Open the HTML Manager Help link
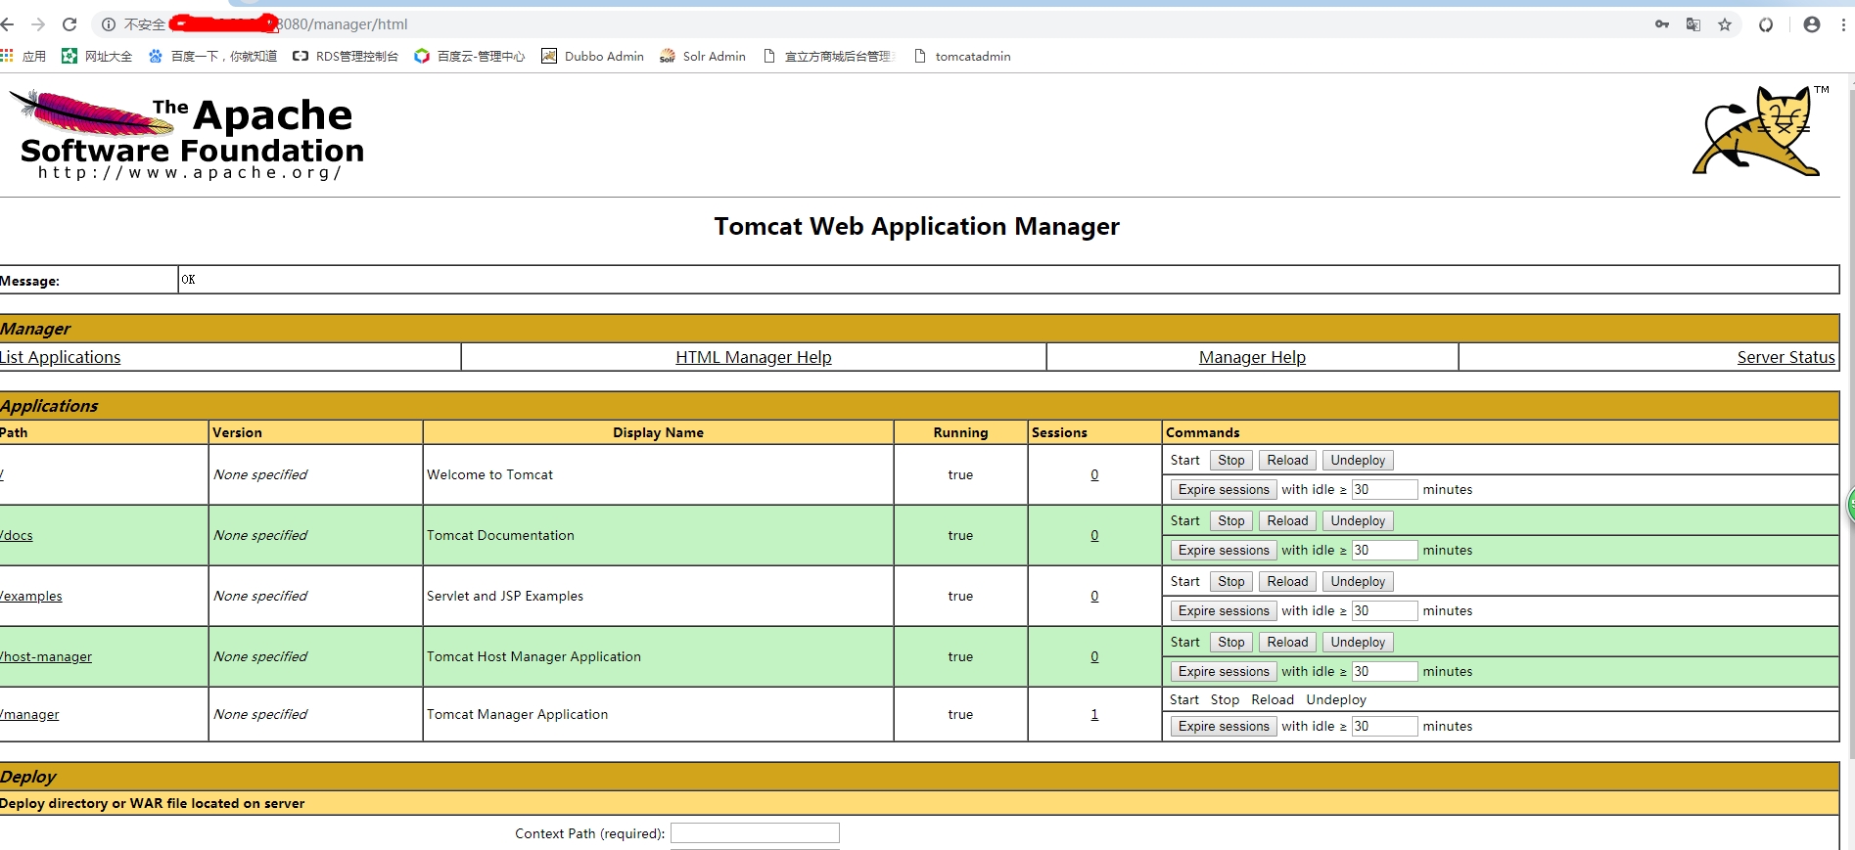This screenshot has height=850, width=1855. [754, 357]
